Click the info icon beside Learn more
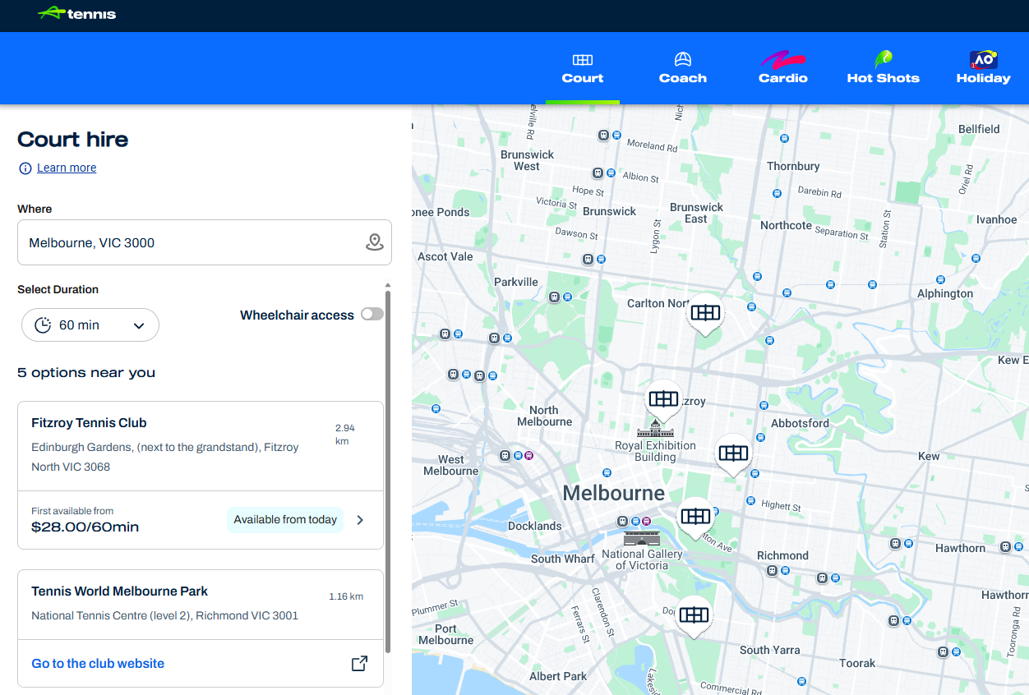 25,168
